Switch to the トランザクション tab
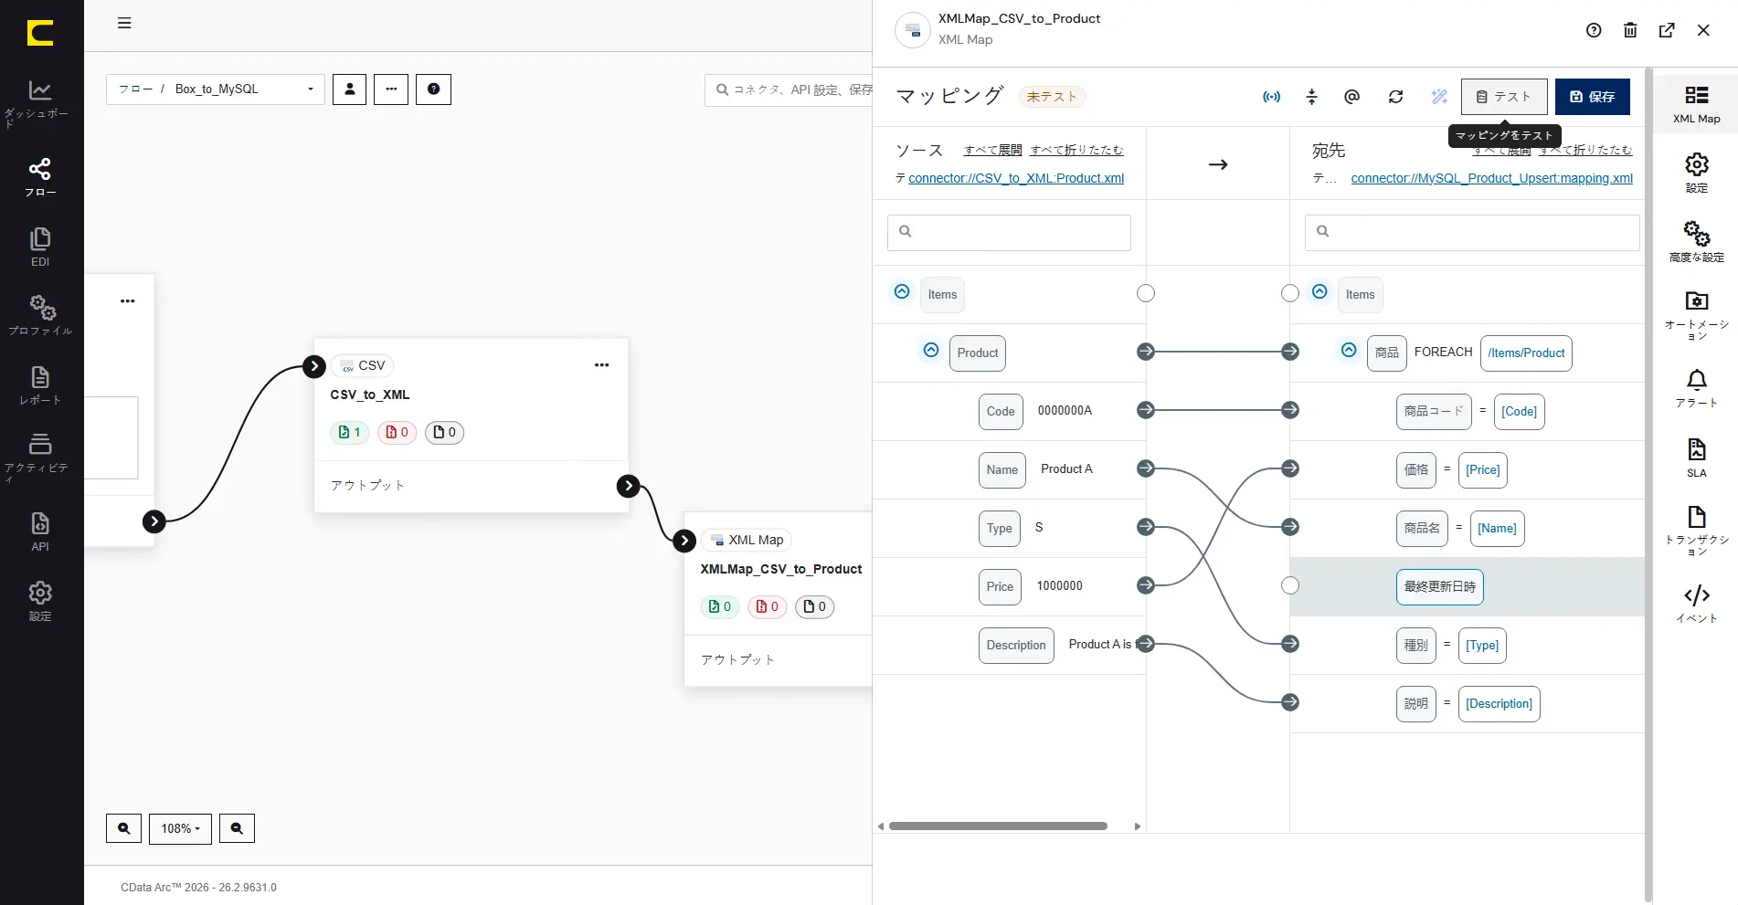This screenshot has height=905, width=1738. coord(1696,530)
